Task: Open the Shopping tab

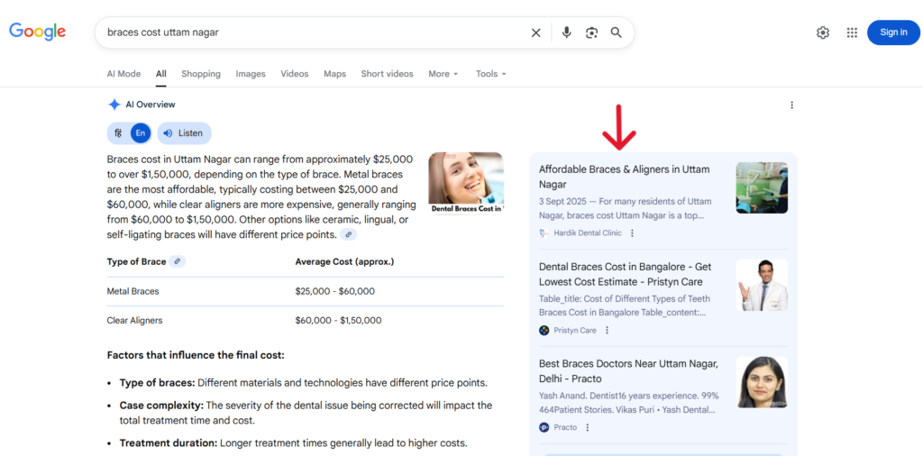Action: (201, 74)
